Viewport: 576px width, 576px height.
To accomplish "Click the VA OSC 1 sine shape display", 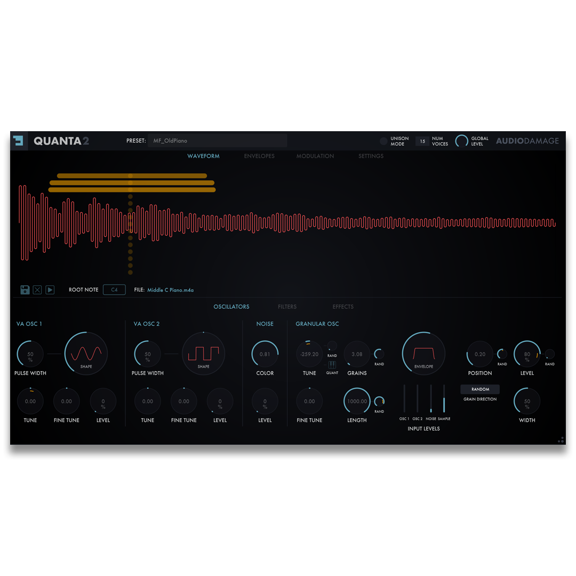I will click(x=86, y=353).
